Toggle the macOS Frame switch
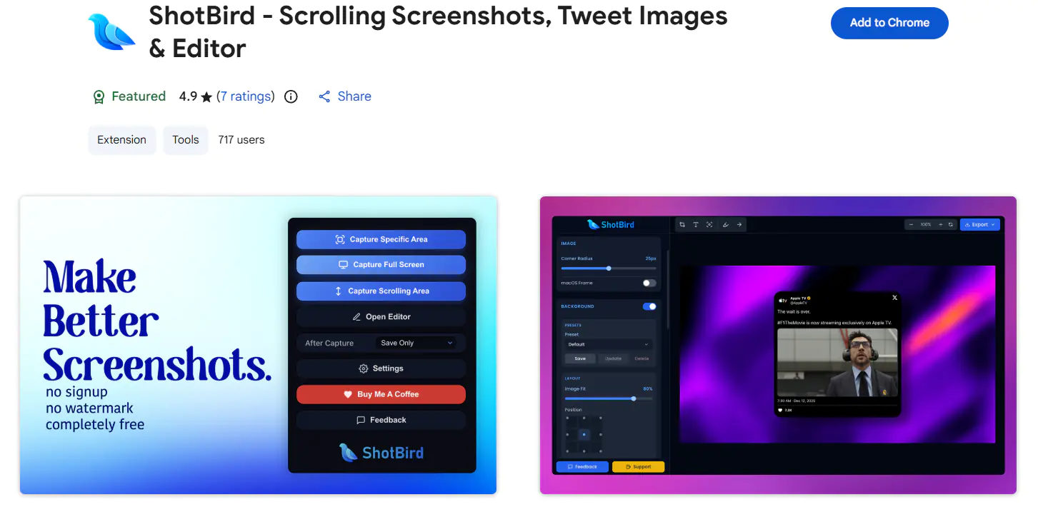Screen dimensions: 1038x512 click(x=649, y=283)
